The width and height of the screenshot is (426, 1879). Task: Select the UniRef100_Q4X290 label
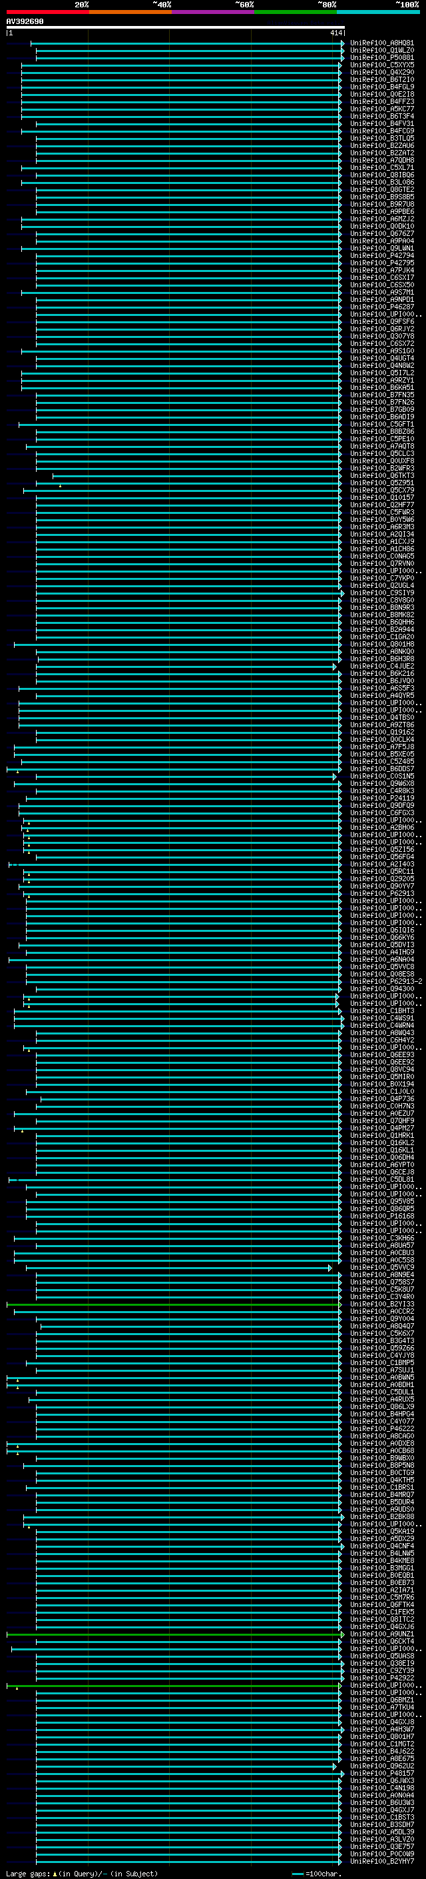[381, 72]
